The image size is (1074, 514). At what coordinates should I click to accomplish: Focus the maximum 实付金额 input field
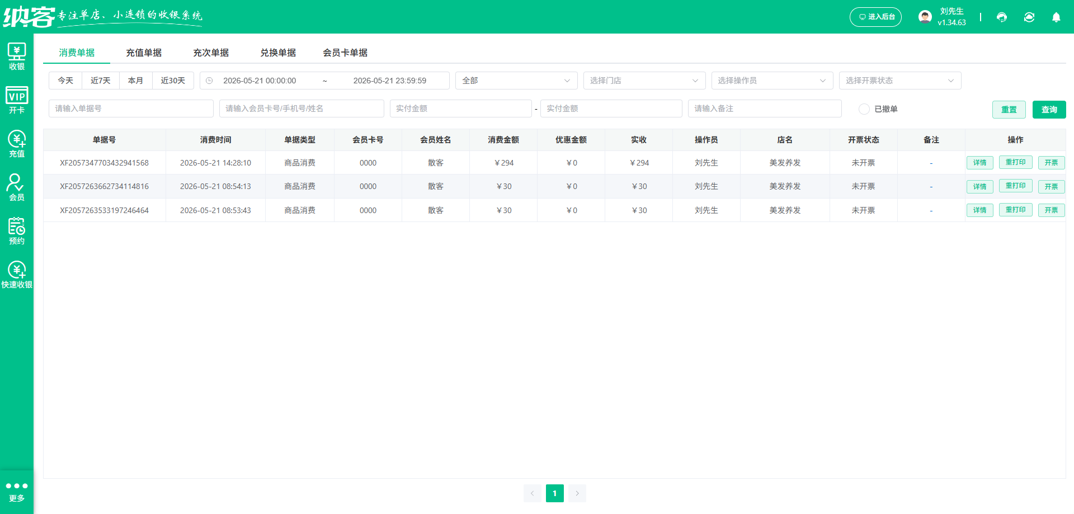tap(611, 109)
